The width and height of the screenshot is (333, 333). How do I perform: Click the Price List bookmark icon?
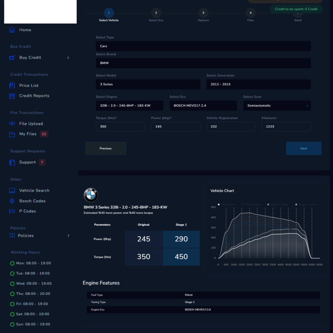[x=12, y=85]
